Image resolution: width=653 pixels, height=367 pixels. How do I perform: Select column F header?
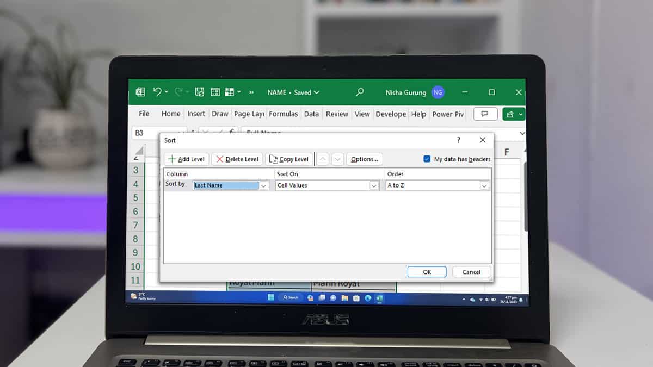click(507, 152)
